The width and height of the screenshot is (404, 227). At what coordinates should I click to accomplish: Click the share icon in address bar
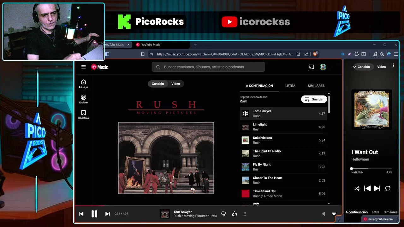(306, 54)
